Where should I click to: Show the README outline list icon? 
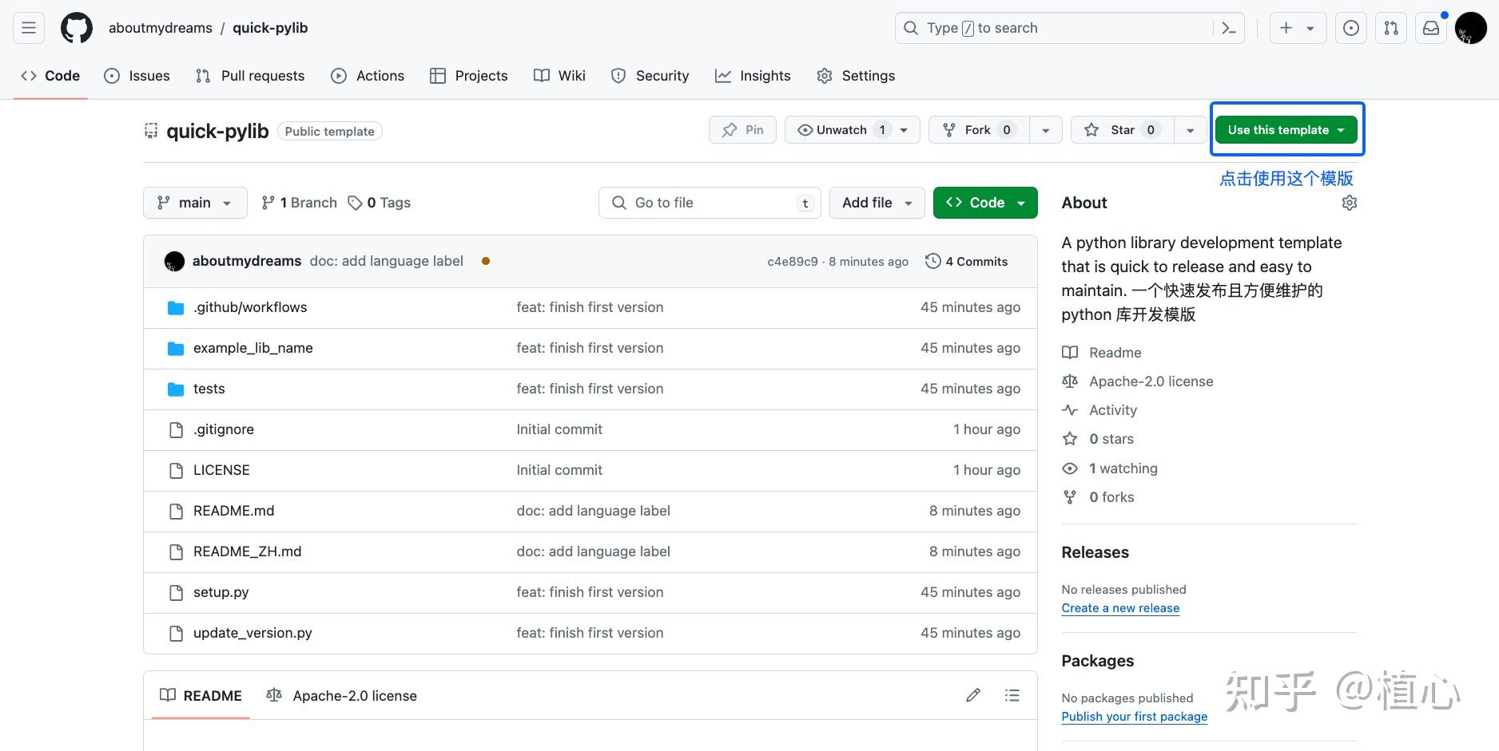click(x=1012, y=695)
